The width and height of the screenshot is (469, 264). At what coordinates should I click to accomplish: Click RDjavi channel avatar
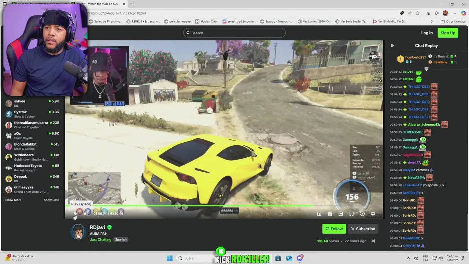coord(78,232)
